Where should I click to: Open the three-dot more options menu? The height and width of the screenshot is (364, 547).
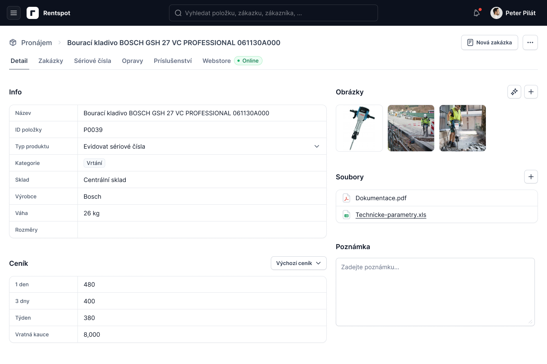pyautogui.click(x=530, y=42)
